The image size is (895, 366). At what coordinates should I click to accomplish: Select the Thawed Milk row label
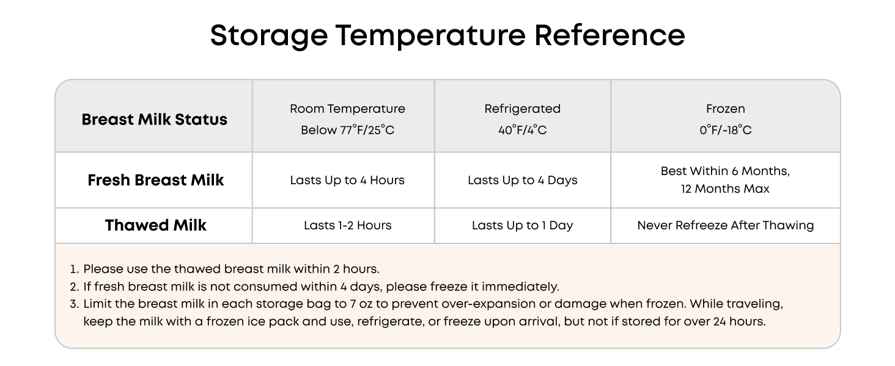pyautogui.click(x=155, y=225)
